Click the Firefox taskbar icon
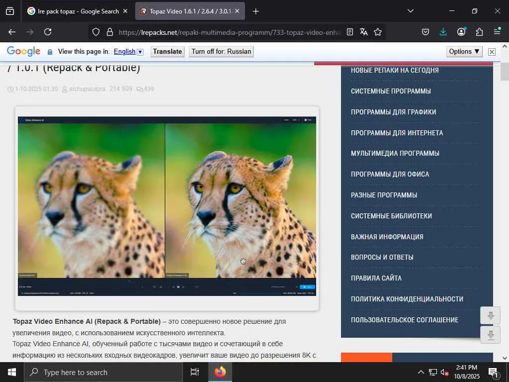This screenshot has width=509, height=382. (x=220, y=372)
